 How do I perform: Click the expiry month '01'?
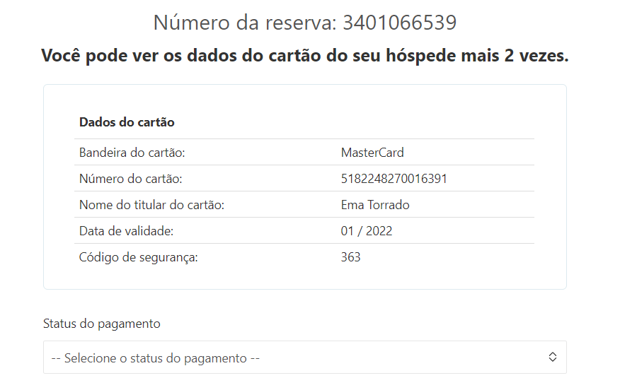pos(348,231)
